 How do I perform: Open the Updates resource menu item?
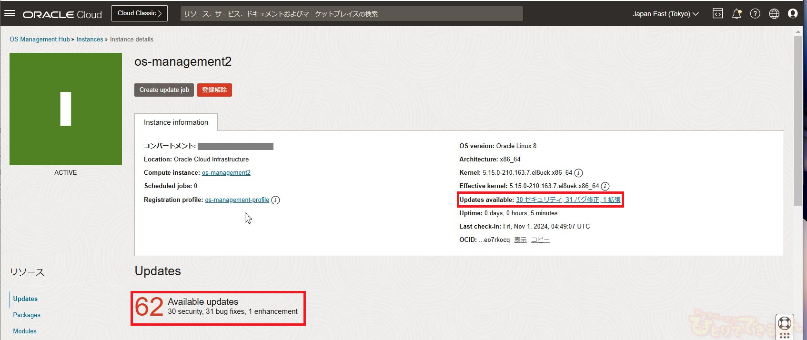pos(25,299)
